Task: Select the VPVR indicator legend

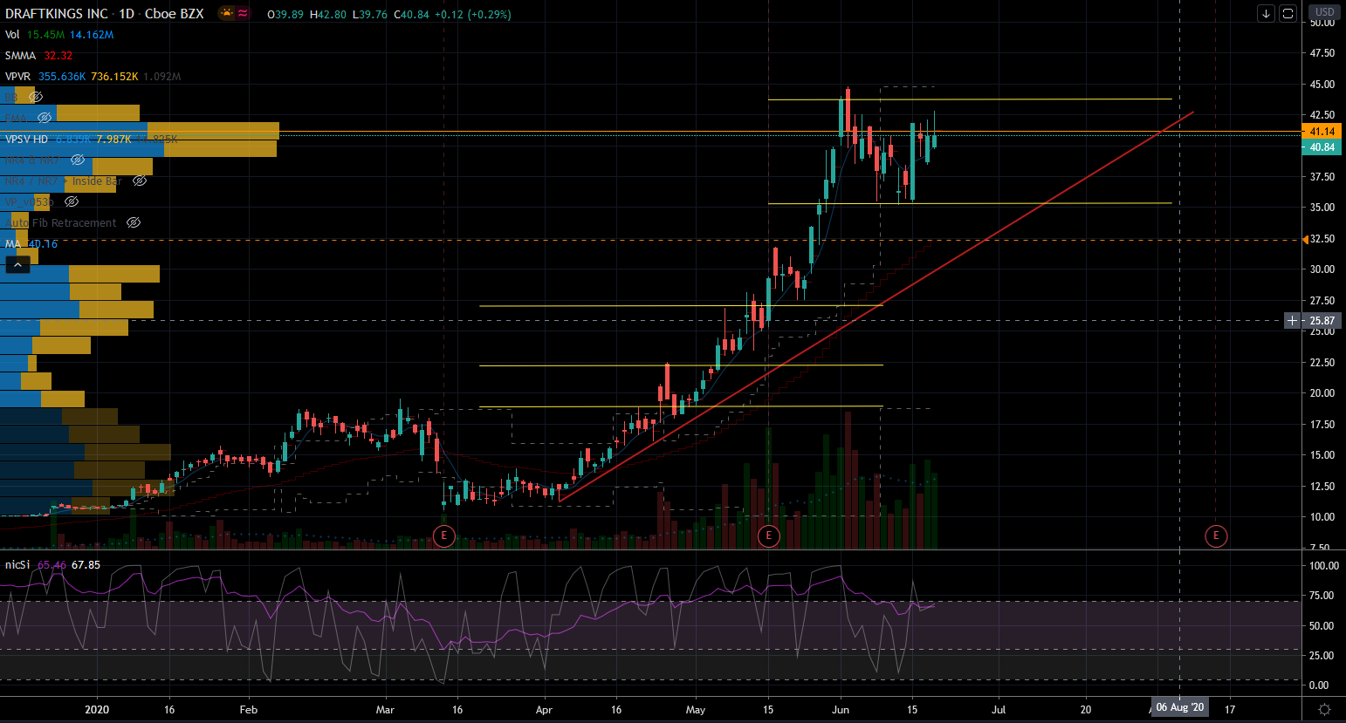Action: point(17,77)
